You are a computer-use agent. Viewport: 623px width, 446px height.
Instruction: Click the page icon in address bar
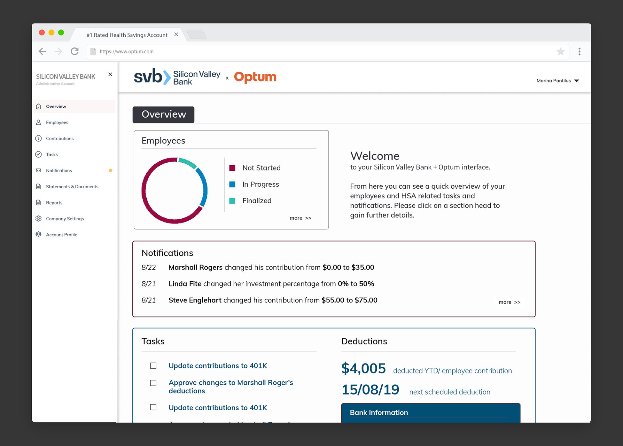click(x=93, y=51)
